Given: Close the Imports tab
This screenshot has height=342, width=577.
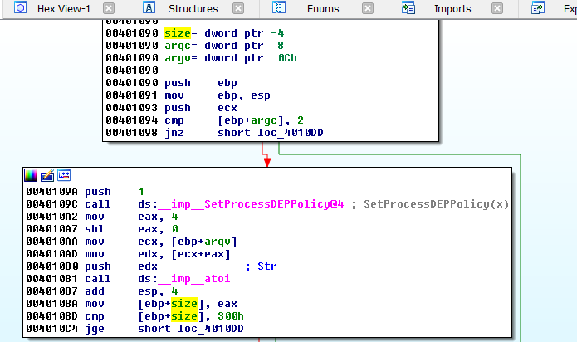Looking at the screenshot, I should [498, 9].
